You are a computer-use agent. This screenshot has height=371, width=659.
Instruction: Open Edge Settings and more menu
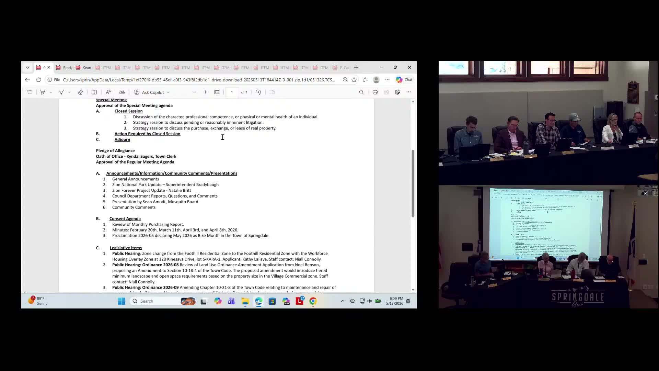coord(387,80)
